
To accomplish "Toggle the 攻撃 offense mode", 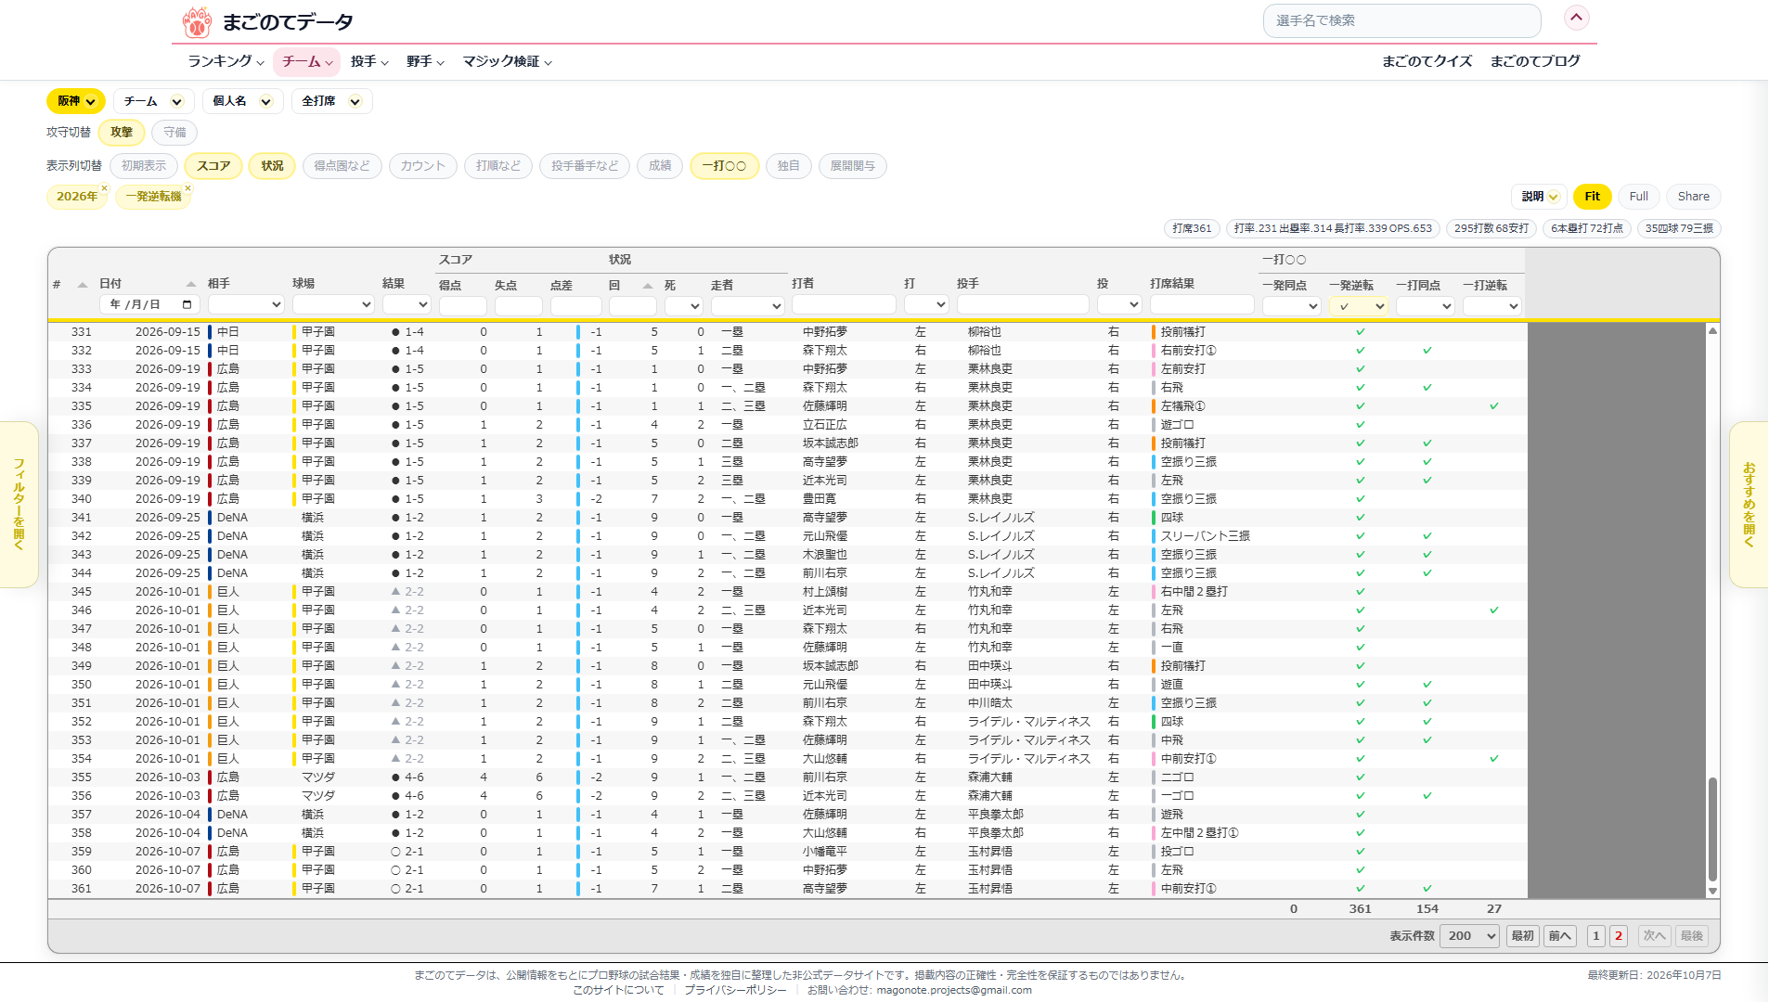I will point(122,133).
